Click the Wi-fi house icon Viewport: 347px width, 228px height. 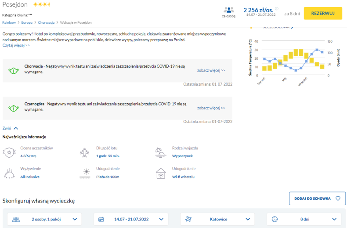pyautogui.click(x=161, y=173)
